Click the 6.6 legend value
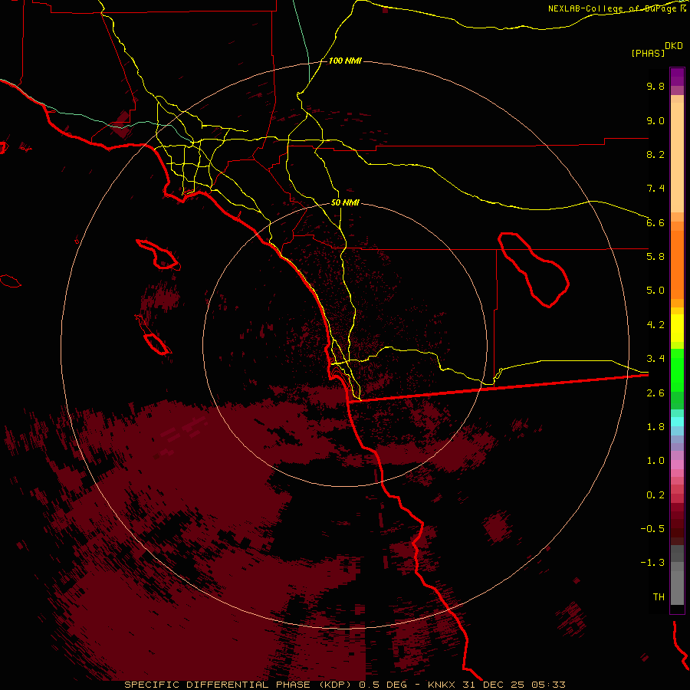 (x=655, y=222)
